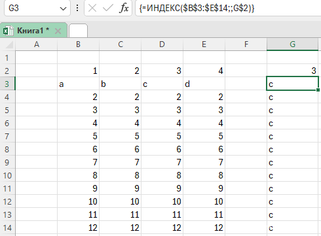Select row 6 header

point(7,123)
